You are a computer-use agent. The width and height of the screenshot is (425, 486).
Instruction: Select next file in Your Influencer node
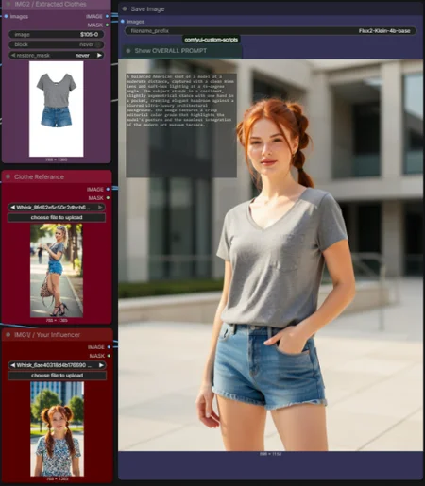coord(101,365)
